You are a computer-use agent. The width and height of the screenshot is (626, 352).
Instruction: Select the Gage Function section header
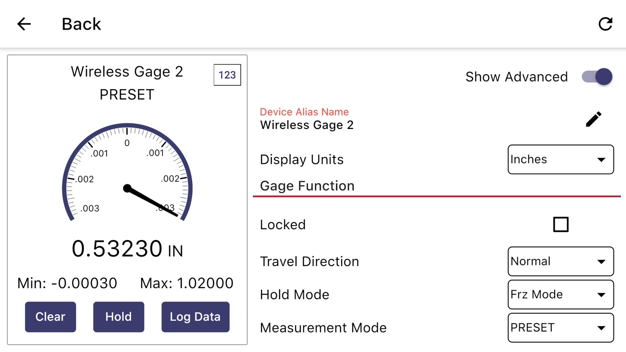click(307, 186)
